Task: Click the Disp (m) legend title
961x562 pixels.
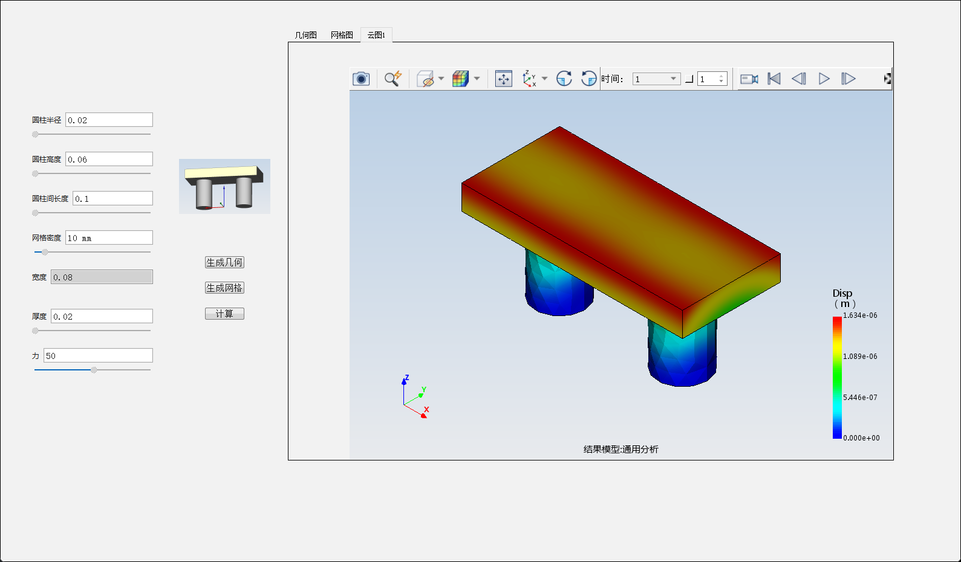Action: [x=844, y=299]
